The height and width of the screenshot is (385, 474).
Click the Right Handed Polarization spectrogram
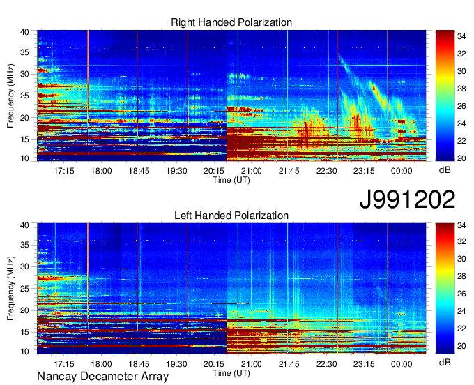(231, 96)
